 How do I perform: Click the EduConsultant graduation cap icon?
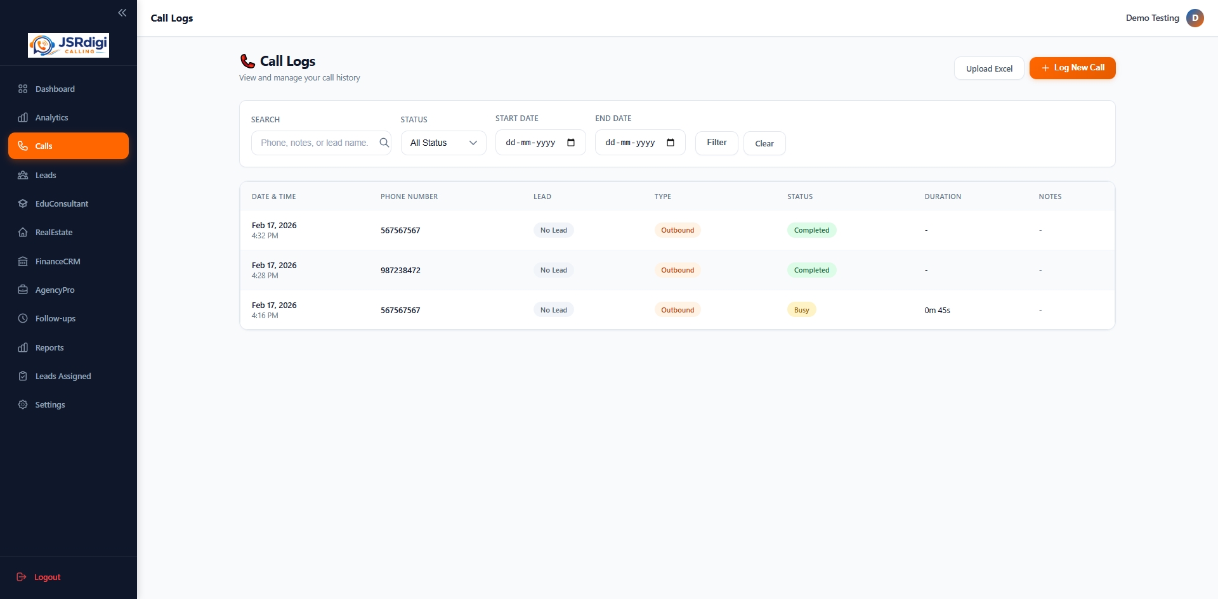point(23,203)
